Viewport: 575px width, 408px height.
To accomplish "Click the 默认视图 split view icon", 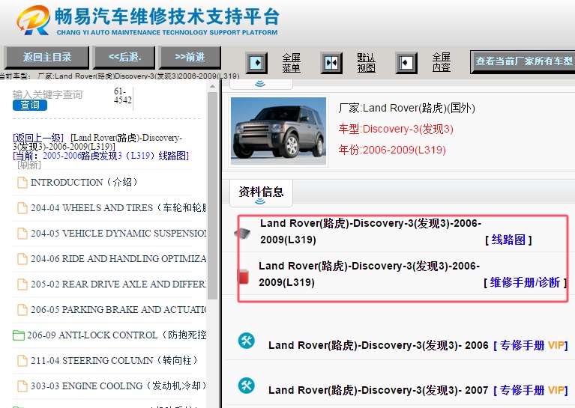I will click(331, 63).
